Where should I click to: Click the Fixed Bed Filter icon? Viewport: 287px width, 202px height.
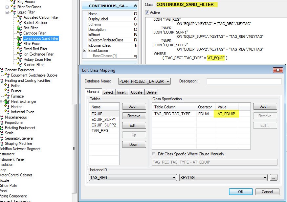[19, 49]
